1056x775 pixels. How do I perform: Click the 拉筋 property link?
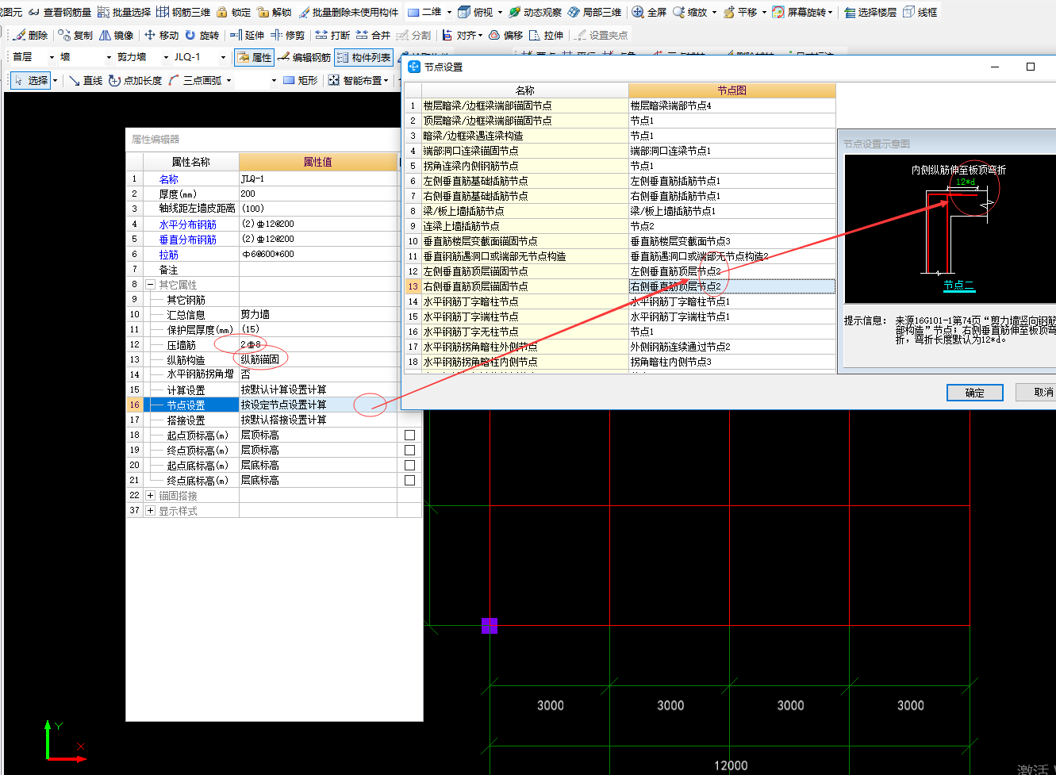169,255
